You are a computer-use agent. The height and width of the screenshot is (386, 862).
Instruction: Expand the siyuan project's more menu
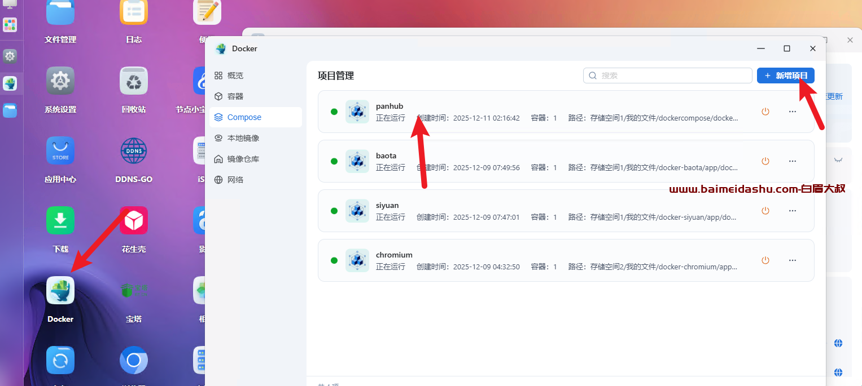793,211
